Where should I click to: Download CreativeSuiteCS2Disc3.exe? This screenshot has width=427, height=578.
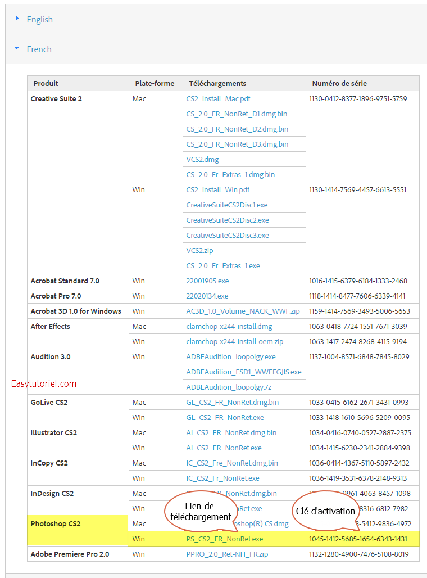tap(228, 235)
